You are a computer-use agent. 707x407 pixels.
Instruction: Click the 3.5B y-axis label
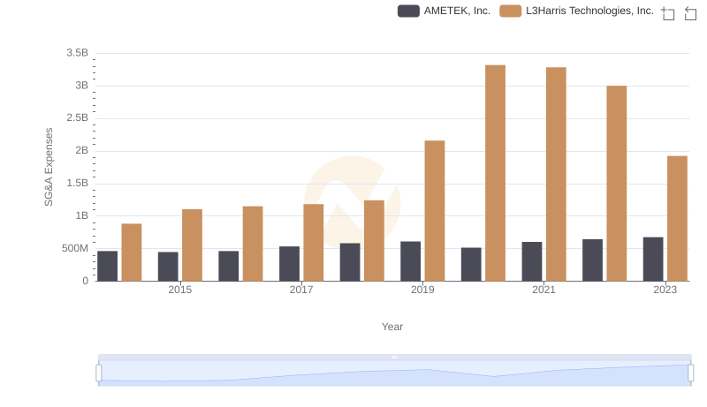(x=77, y=53)
